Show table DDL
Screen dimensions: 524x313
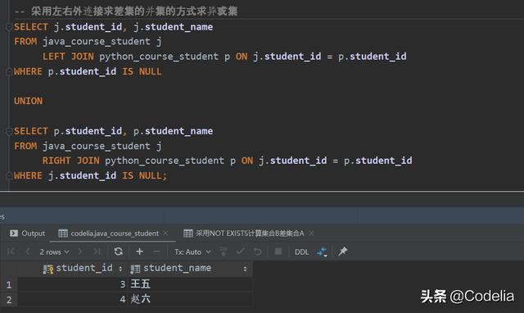click(302, 252)
